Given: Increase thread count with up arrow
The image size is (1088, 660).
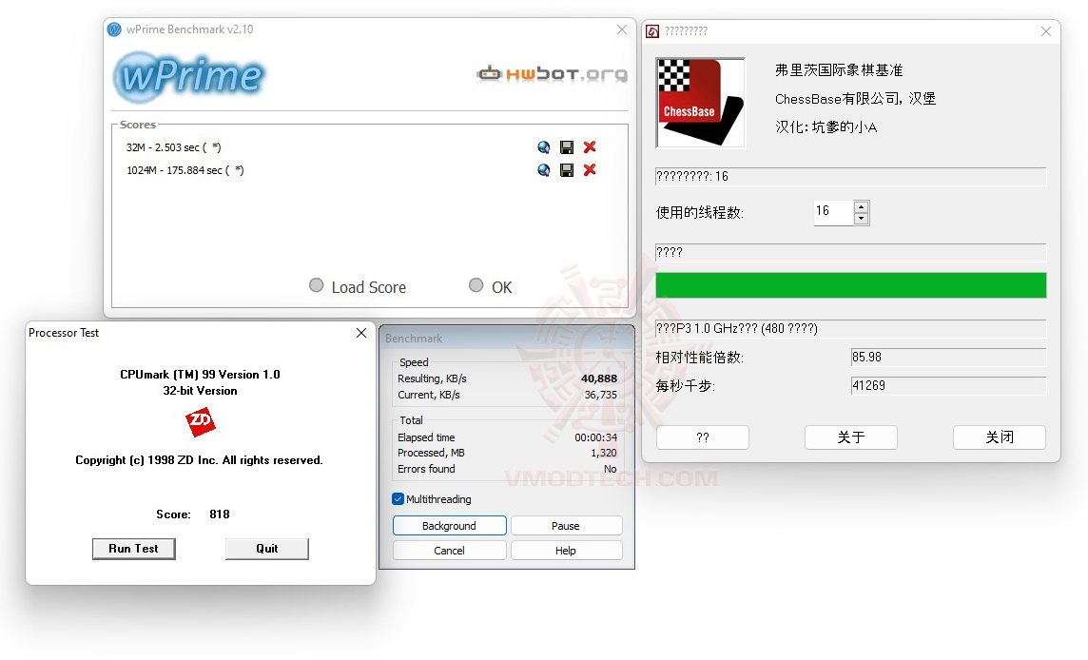Looking at the screenshot, I should 861,206.
